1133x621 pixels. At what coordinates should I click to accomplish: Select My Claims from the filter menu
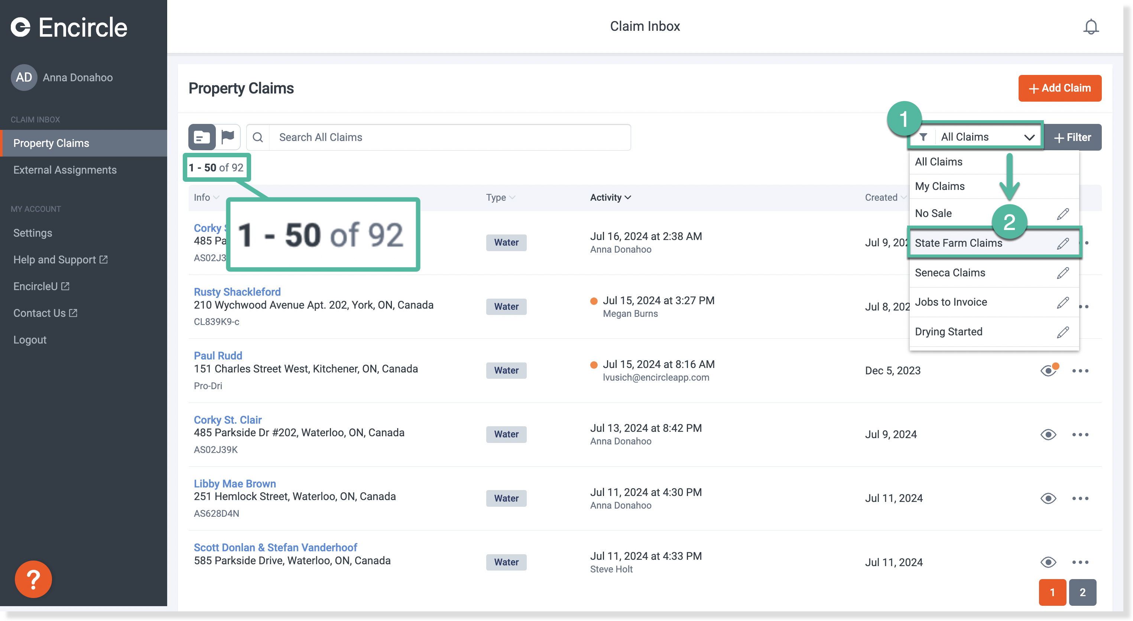pyautogui.click(x=940, y=186)
